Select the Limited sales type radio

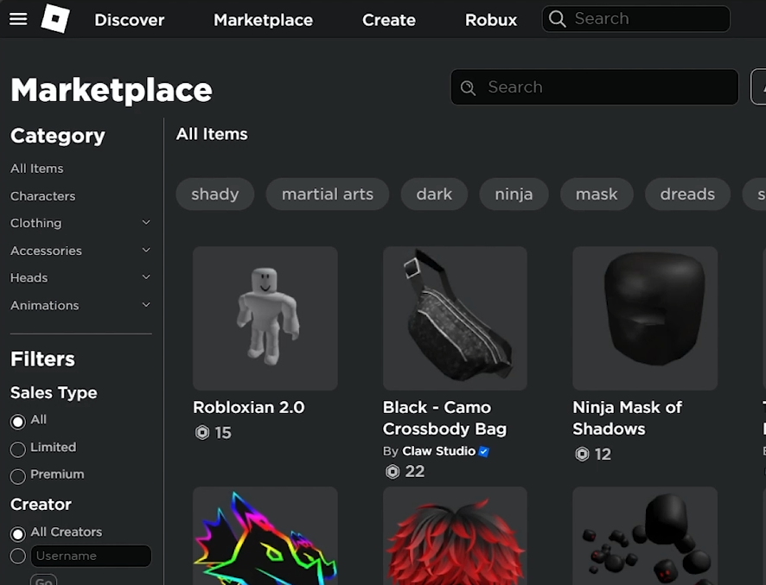[18, 449]
